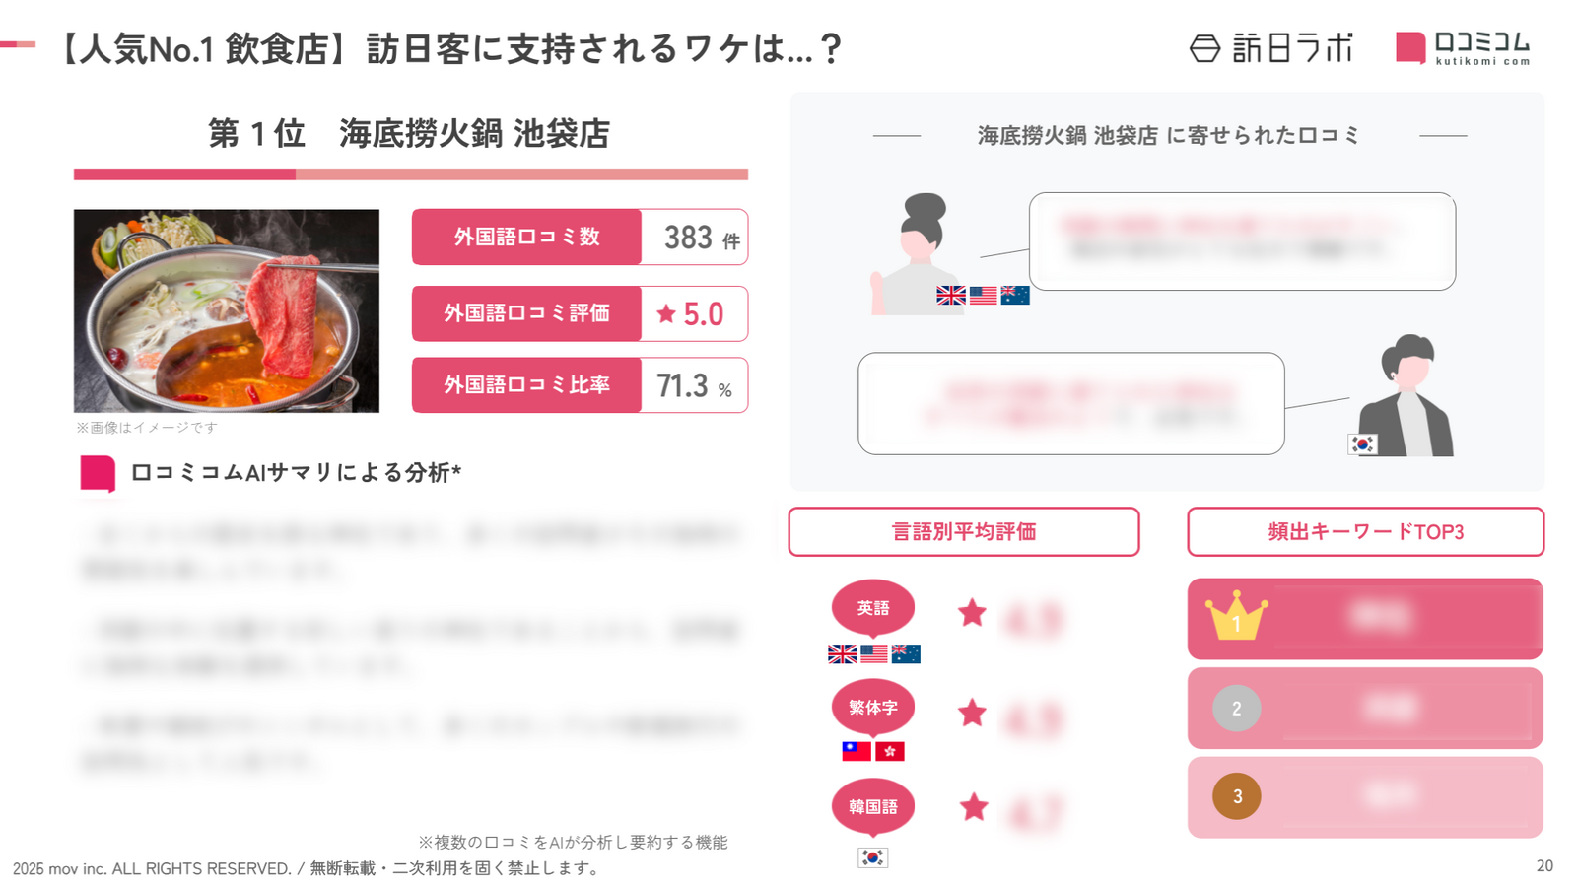Click the Hong Kong flag icon
This screenshot has height=887, width=1577.
890,751
